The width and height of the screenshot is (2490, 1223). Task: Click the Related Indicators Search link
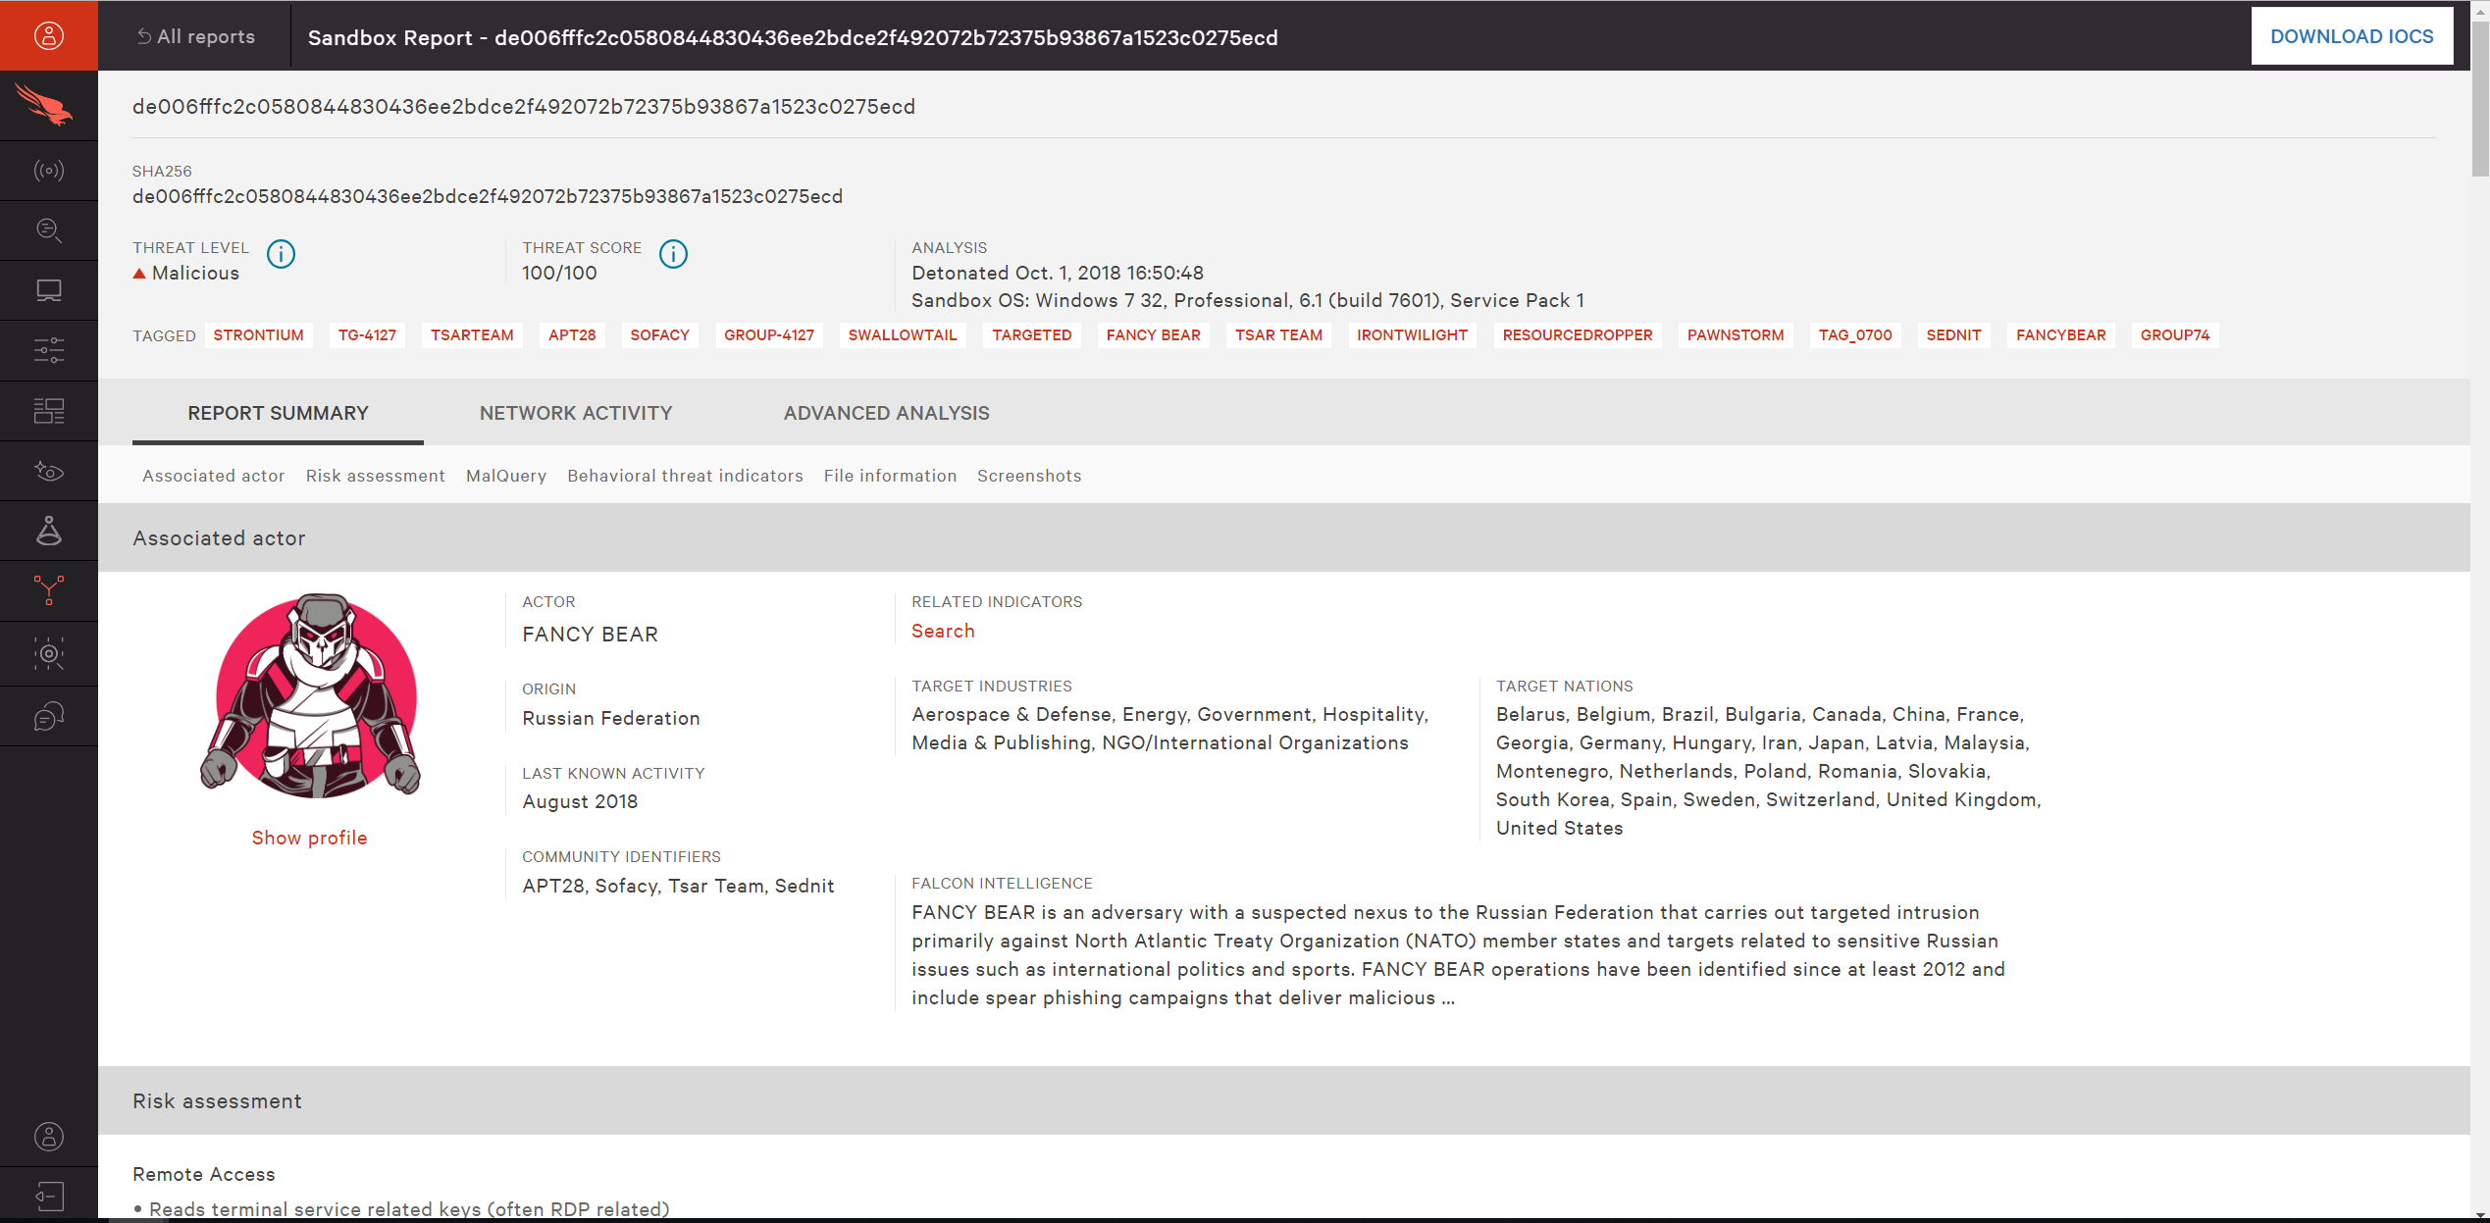(943, 631)
